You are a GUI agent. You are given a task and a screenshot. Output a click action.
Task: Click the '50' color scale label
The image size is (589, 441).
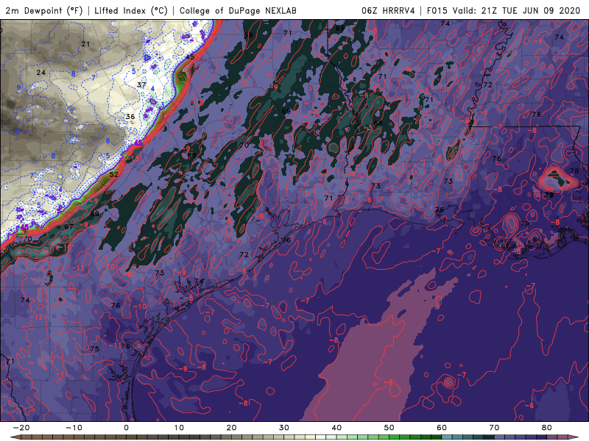[389, 428]
